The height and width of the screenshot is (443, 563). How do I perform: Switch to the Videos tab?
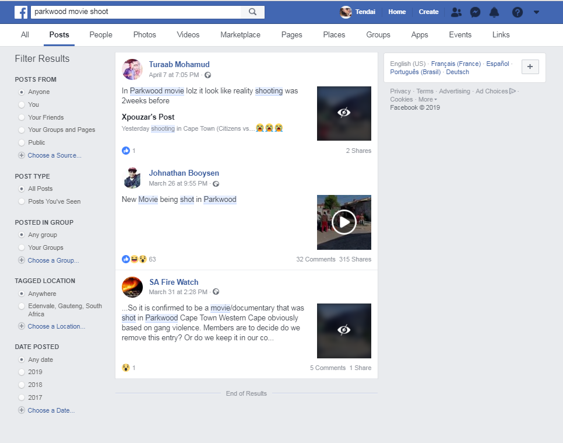click(188, 35)
